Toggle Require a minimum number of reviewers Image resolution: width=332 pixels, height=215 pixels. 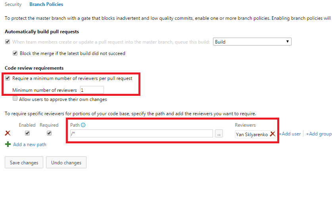click(x=8, y=78)
